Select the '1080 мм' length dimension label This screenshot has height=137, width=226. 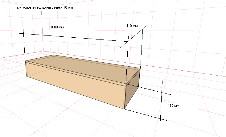[x=57, y=27]
